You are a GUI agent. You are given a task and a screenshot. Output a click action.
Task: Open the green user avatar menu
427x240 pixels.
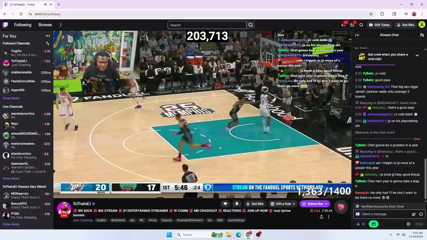pos(422,25)
